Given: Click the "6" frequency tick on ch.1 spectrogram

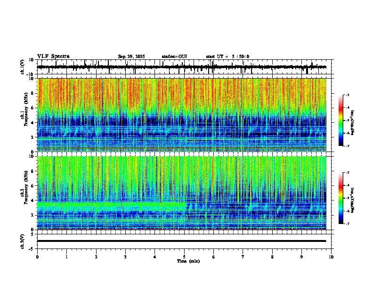Looking at the screenshot, I should (33, 108).
